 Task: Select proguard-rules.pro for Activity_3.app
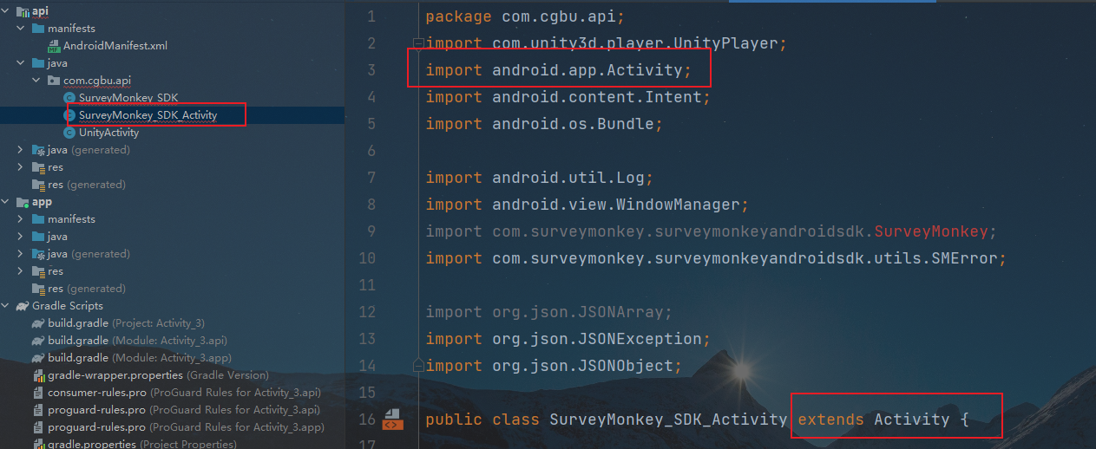[x=186, y=427]
